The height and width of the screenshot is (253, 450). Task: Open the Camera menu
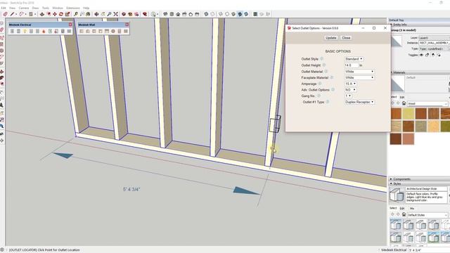click(24, 8)
